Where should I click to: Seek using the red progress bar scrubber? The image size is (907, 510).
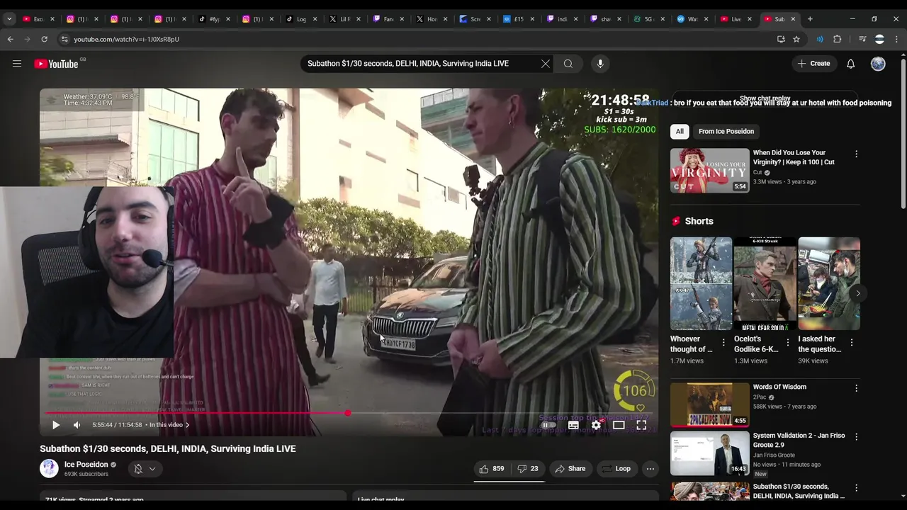tap(347, 412)
